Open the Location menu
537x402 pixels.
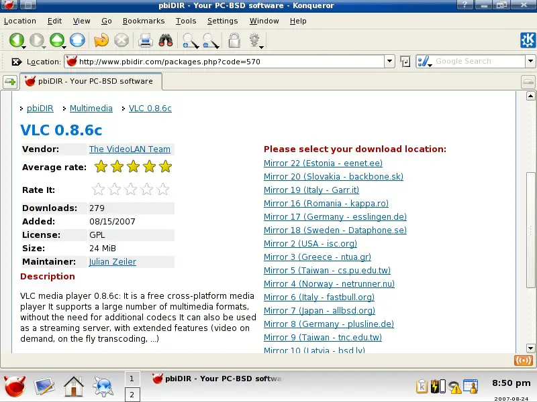tap(20, 21)
